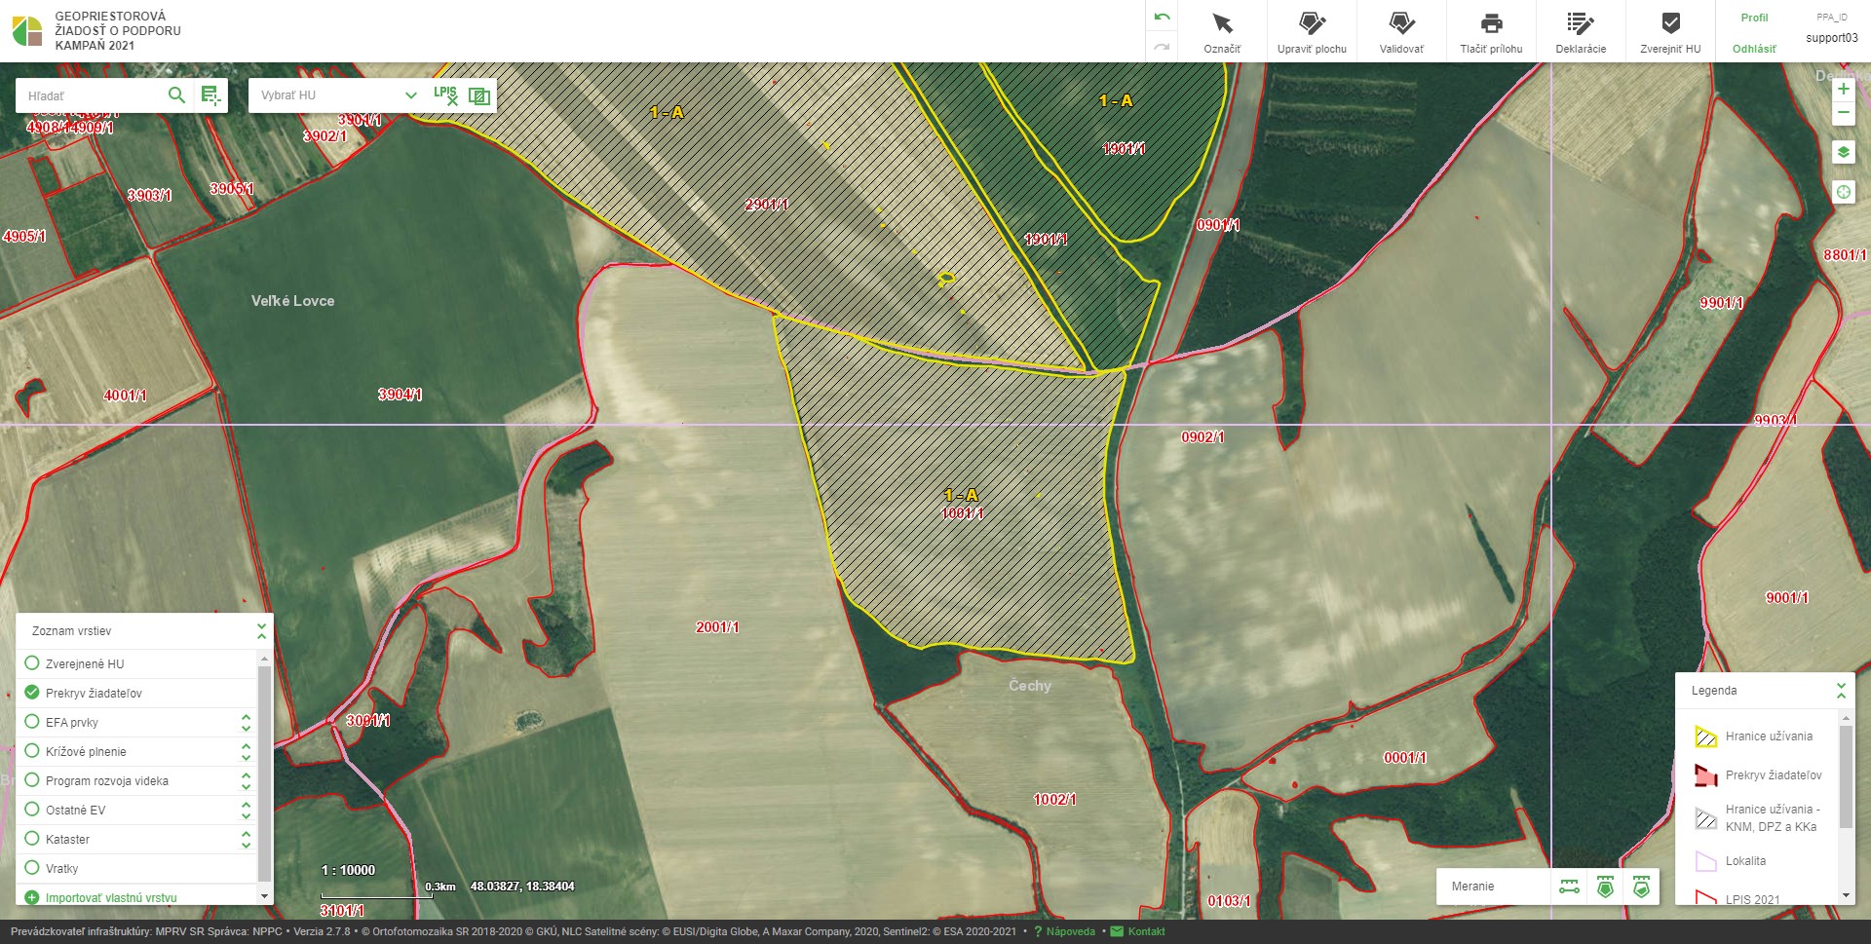Screen dimensions: 1871x944
Task: Click the Hranice užívania legend swatch
Action: [x=1705, y=736]
